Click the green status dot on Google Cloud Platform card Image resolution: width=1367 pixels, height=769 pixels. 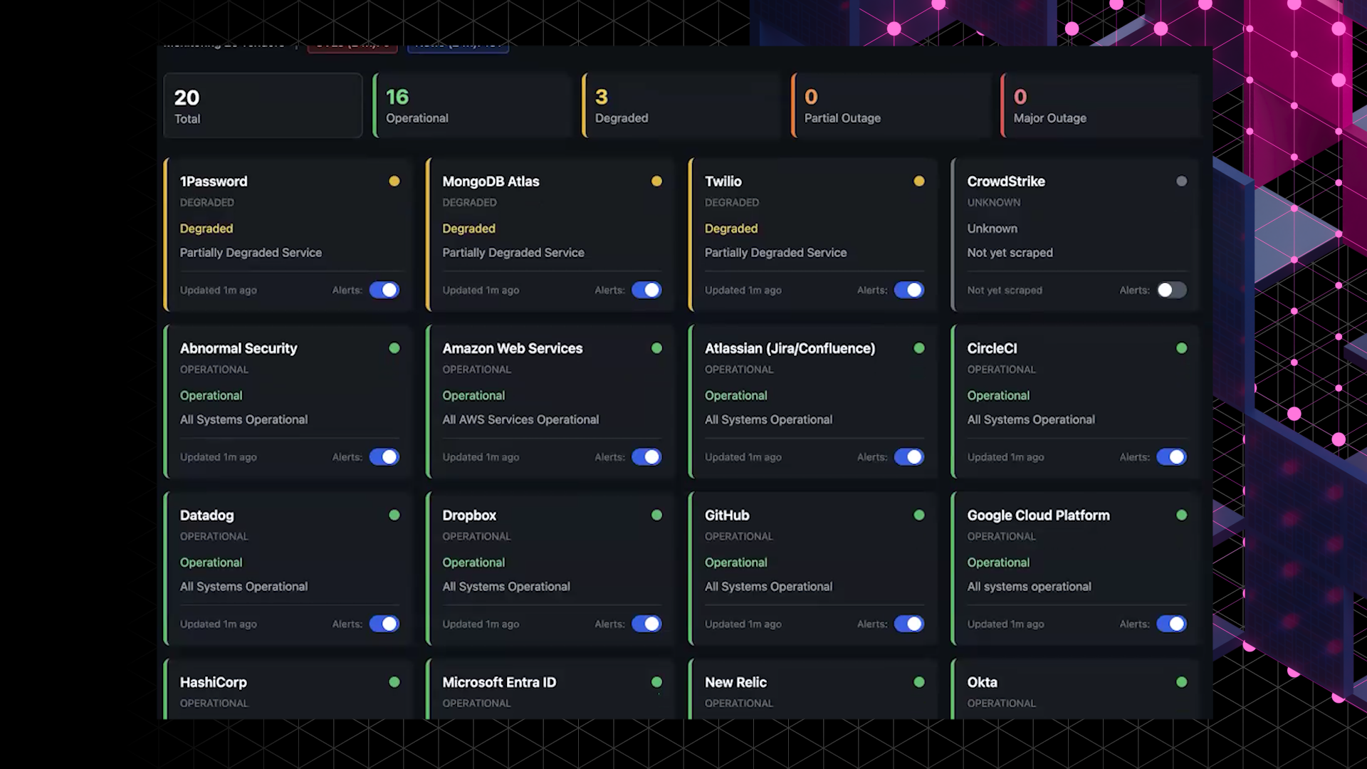click(1182, 515)
